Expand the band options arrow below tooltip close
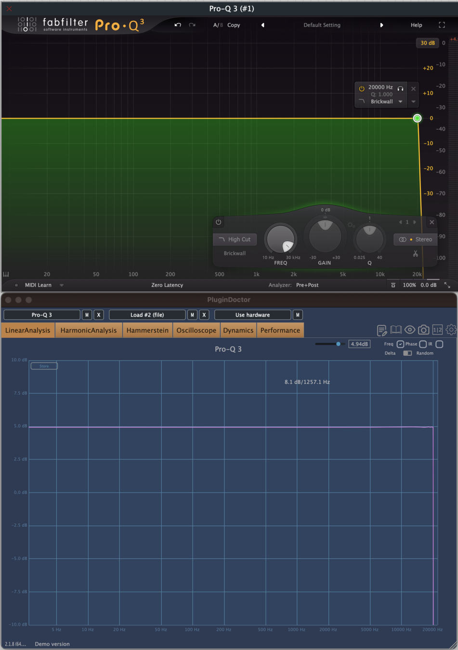The image size is (458, 650). pos(413,102)
